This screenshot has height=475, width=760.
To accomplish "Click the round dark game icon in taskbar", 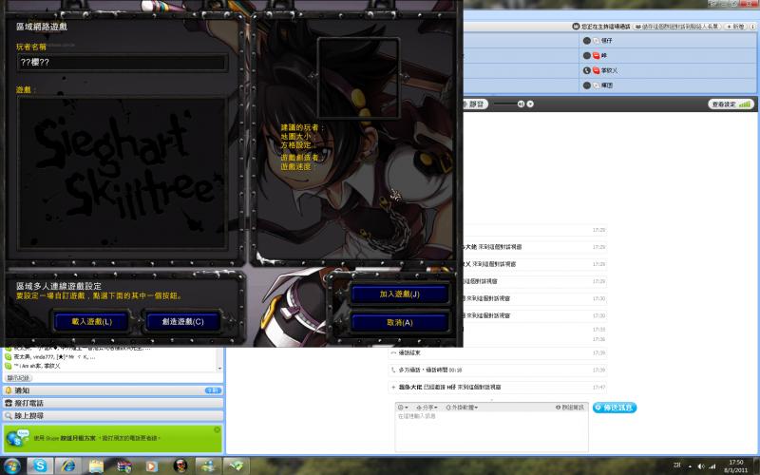I will click(x=180, y=465).
